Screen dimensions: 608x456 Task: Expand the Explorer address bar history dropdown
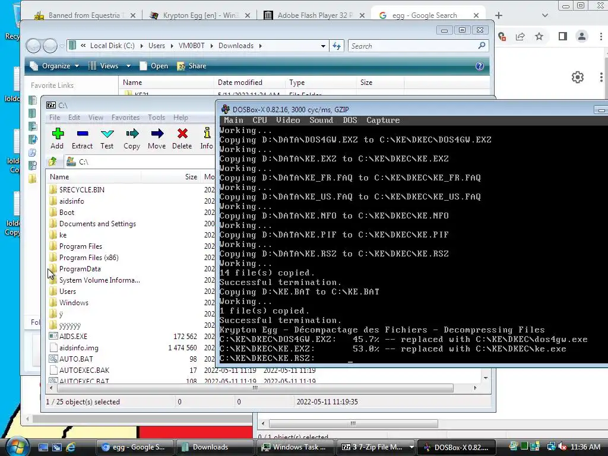click(323, 46)
